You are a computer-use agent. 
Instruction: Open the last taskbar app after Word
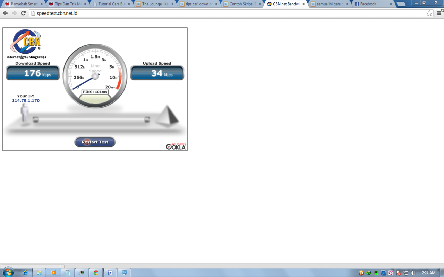[124, 272]
